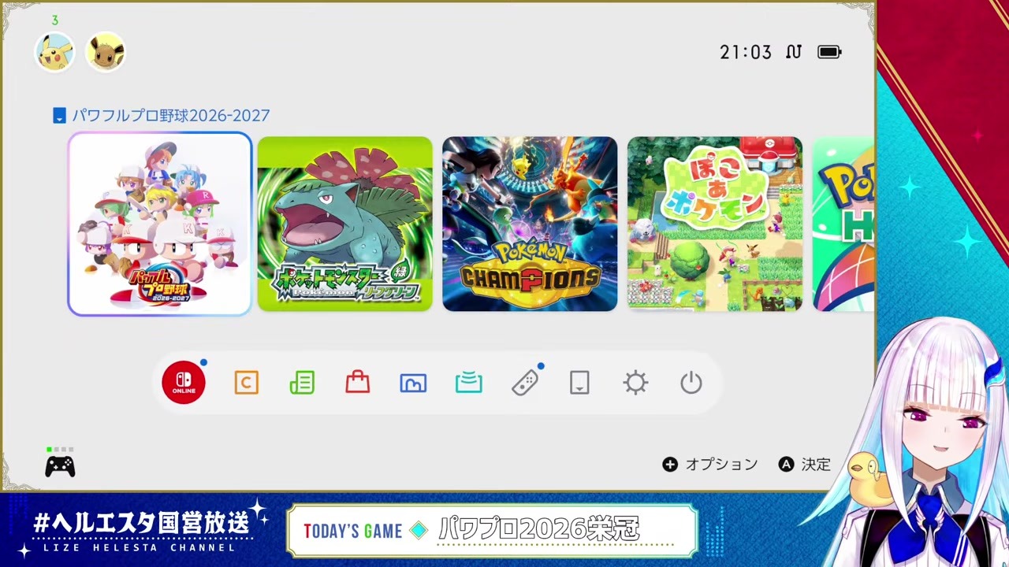Click the パワプロ2026栄冠 today's game label
1009x567 pixels.
click(539, 530)
